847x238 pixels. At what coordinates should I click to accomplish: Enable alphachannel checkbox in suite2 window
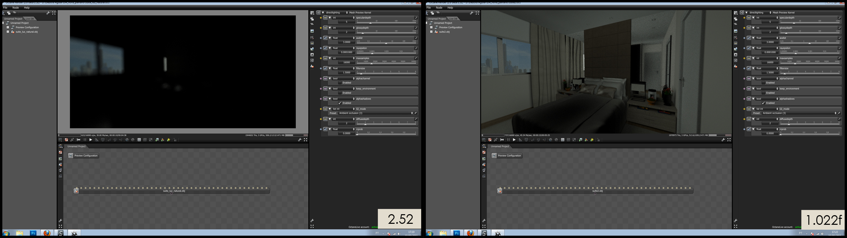[x=763, y=83]
